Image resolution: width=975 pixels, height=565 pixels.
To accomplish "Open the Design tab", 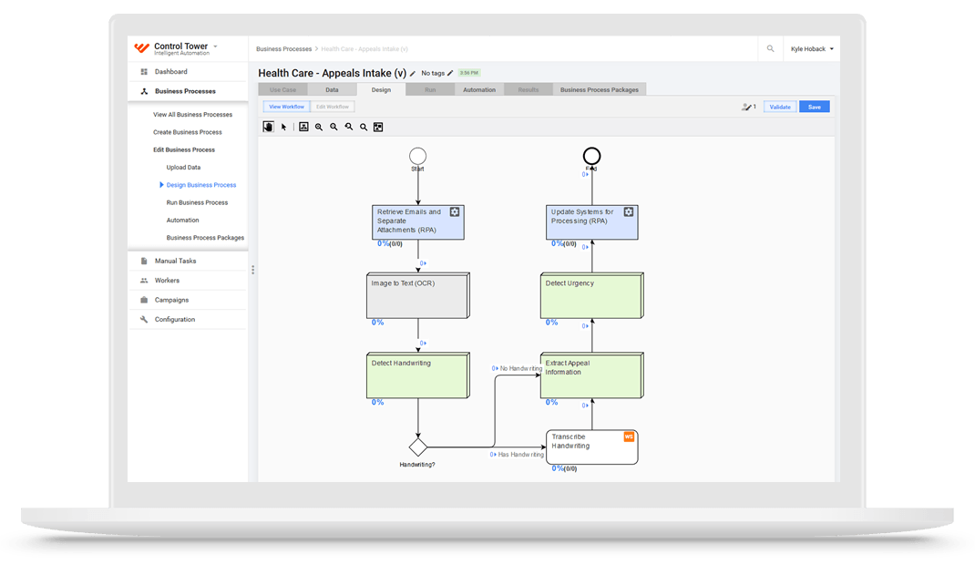I will [x=381, y=89].
